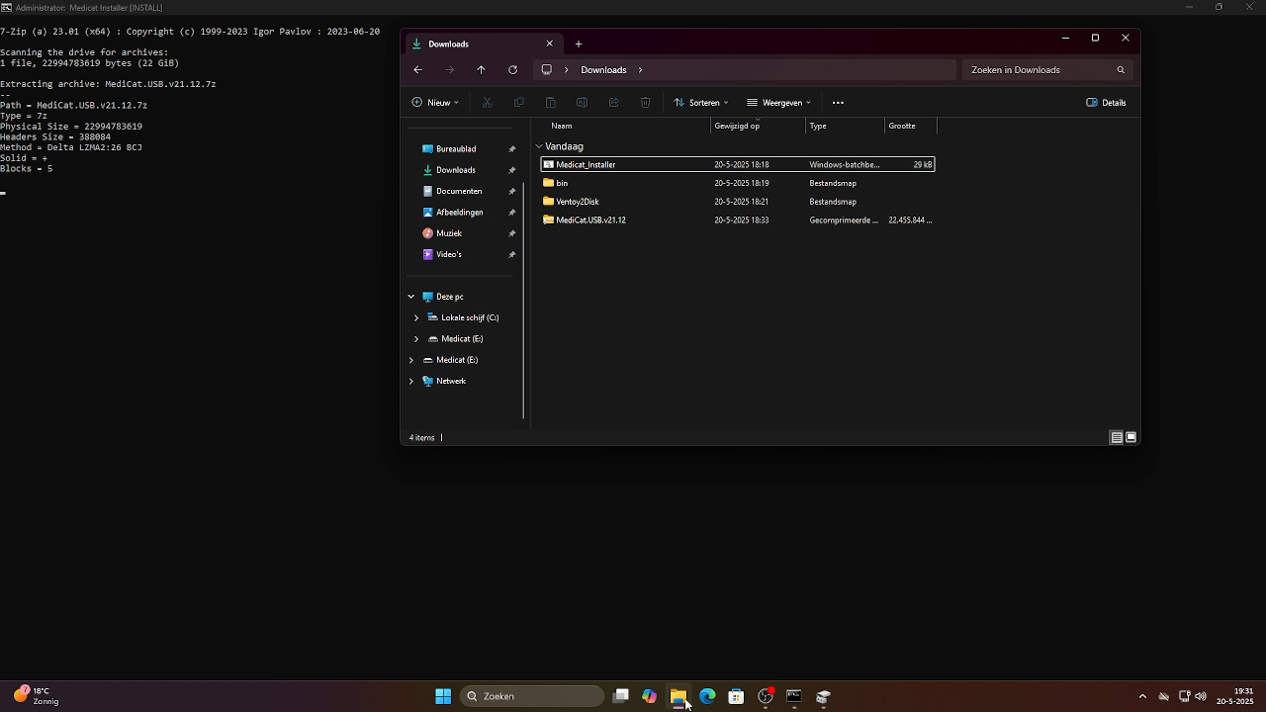Select the Medicat_Installer file

click(x=738, y=165)
